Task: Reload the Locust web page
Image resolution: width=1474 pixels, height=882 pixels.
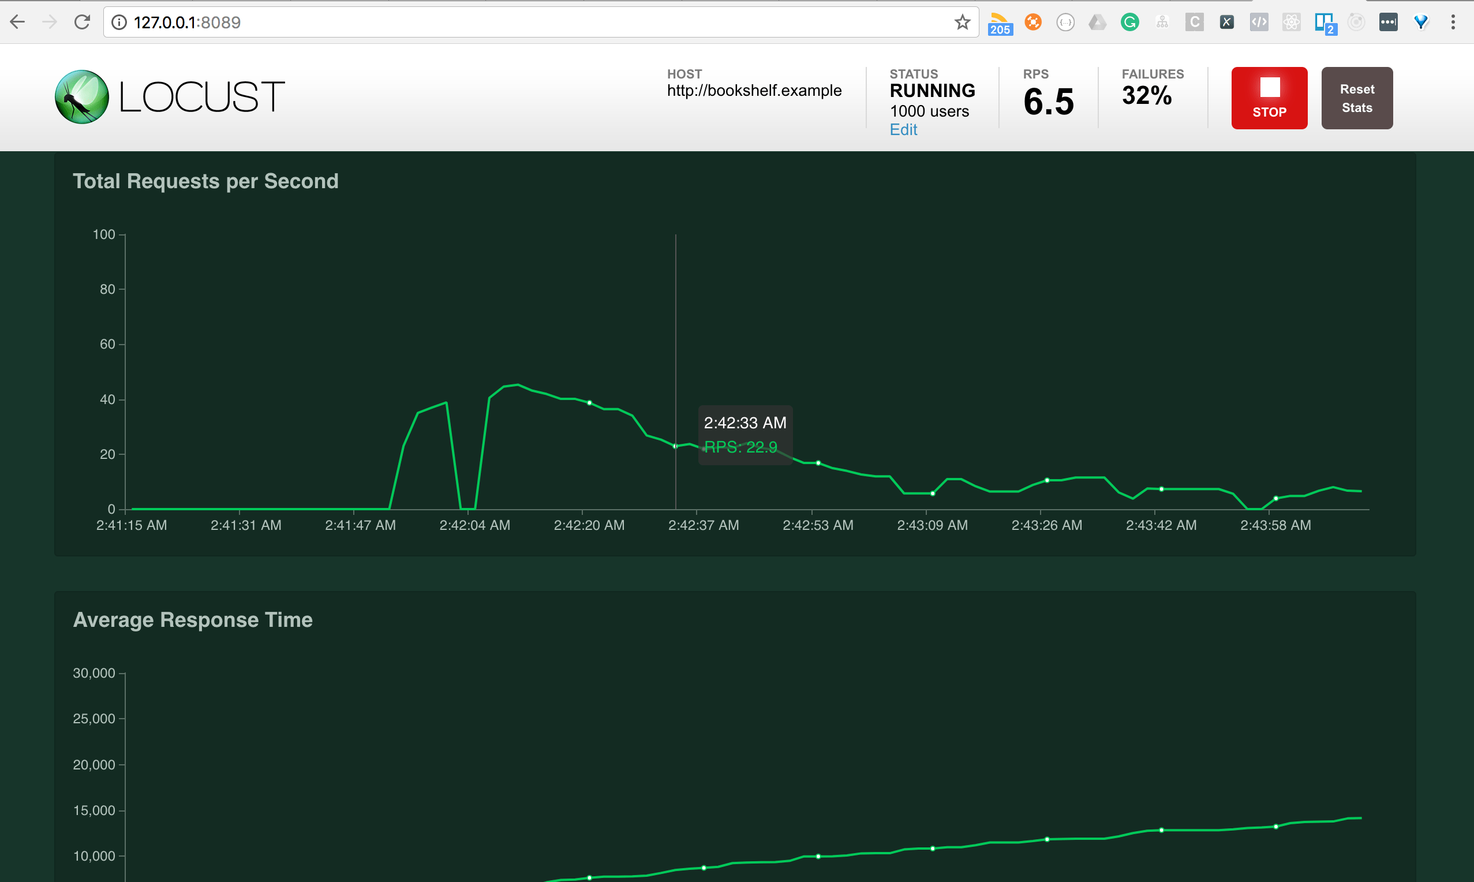Action: (x=82, y=22)
